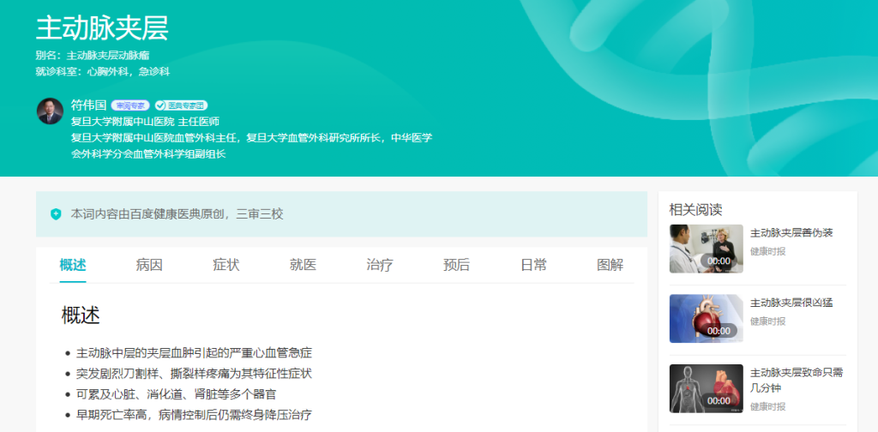Click the shield icon in the notice bar
This screenshot has width=878, height=432.
pos(56,213)
